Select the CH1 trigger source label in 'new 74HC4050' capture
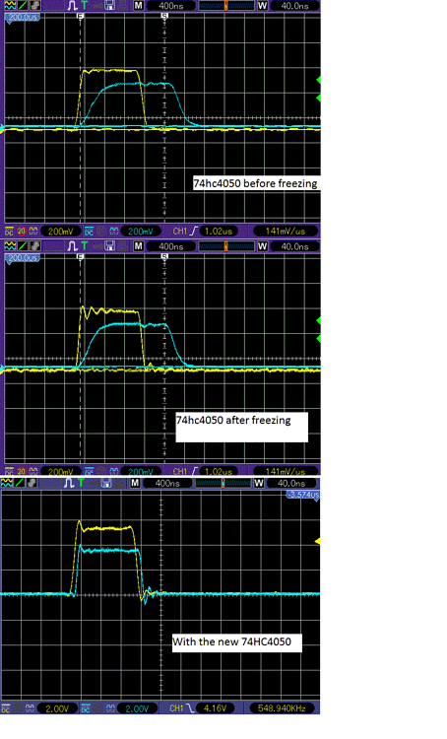Image resolution: width=447 pixels, height=739 pixels. (x=176, y=708)
